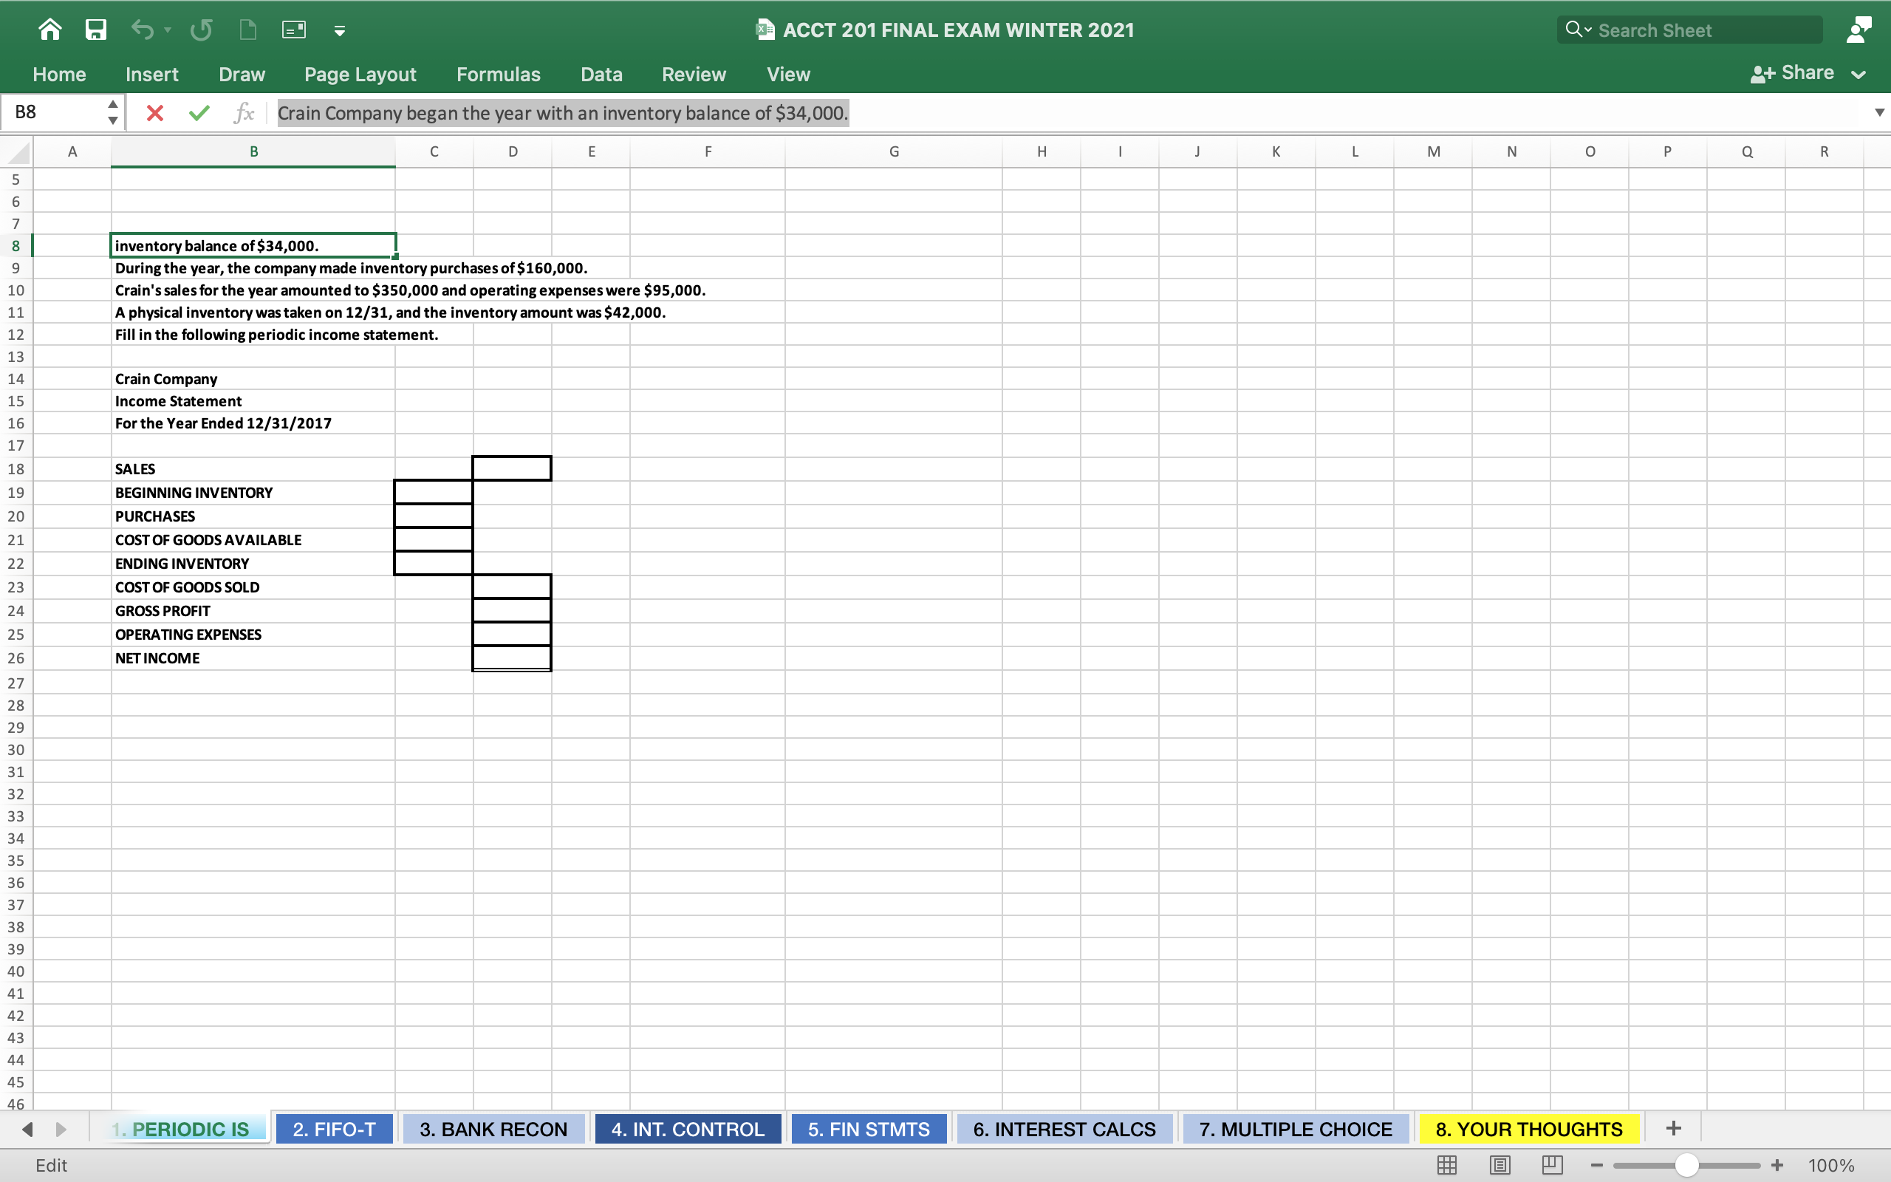Viewport: 1891px width, 1182px height.
Task: Expand the formula bar with arrow
Action: click(x=1879, y=112)
